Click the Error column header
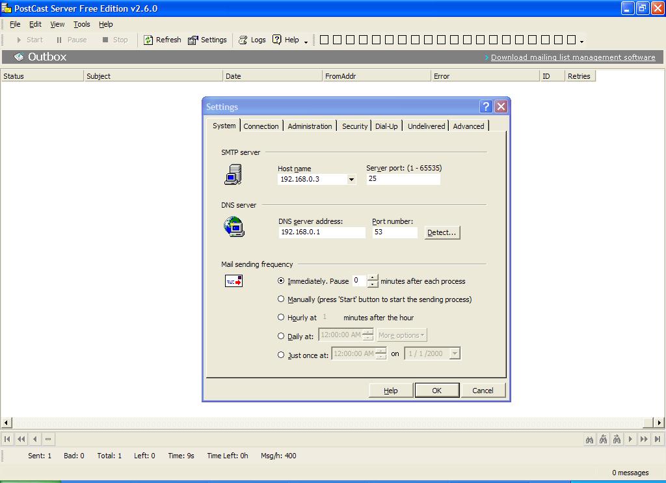This screenshot has width=666, height=483. pos(485,76)
